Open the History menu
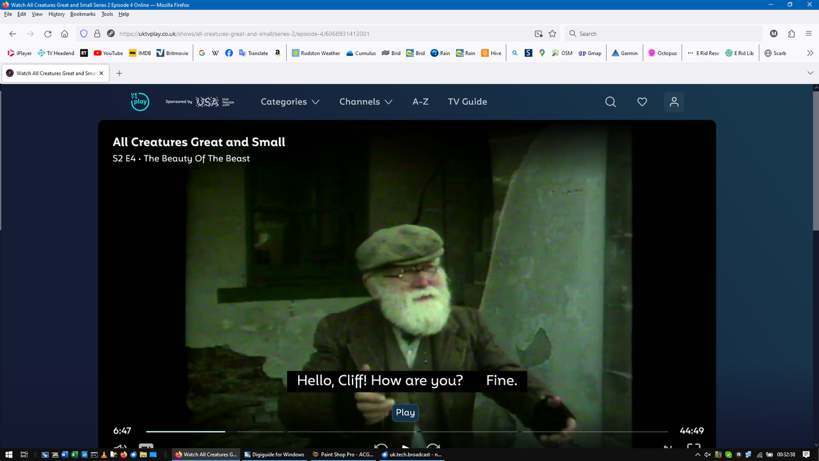Viewport: 819px width, 461px height. pos(56,14)
